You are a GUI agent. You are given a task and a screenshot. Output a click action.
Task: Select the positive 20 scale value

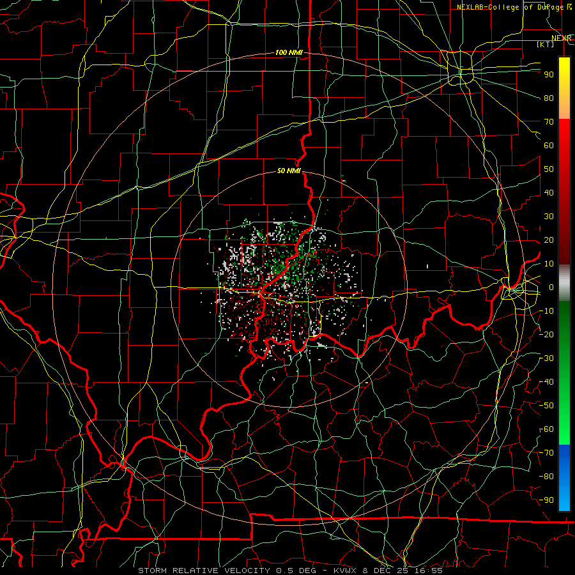(549, 240)
